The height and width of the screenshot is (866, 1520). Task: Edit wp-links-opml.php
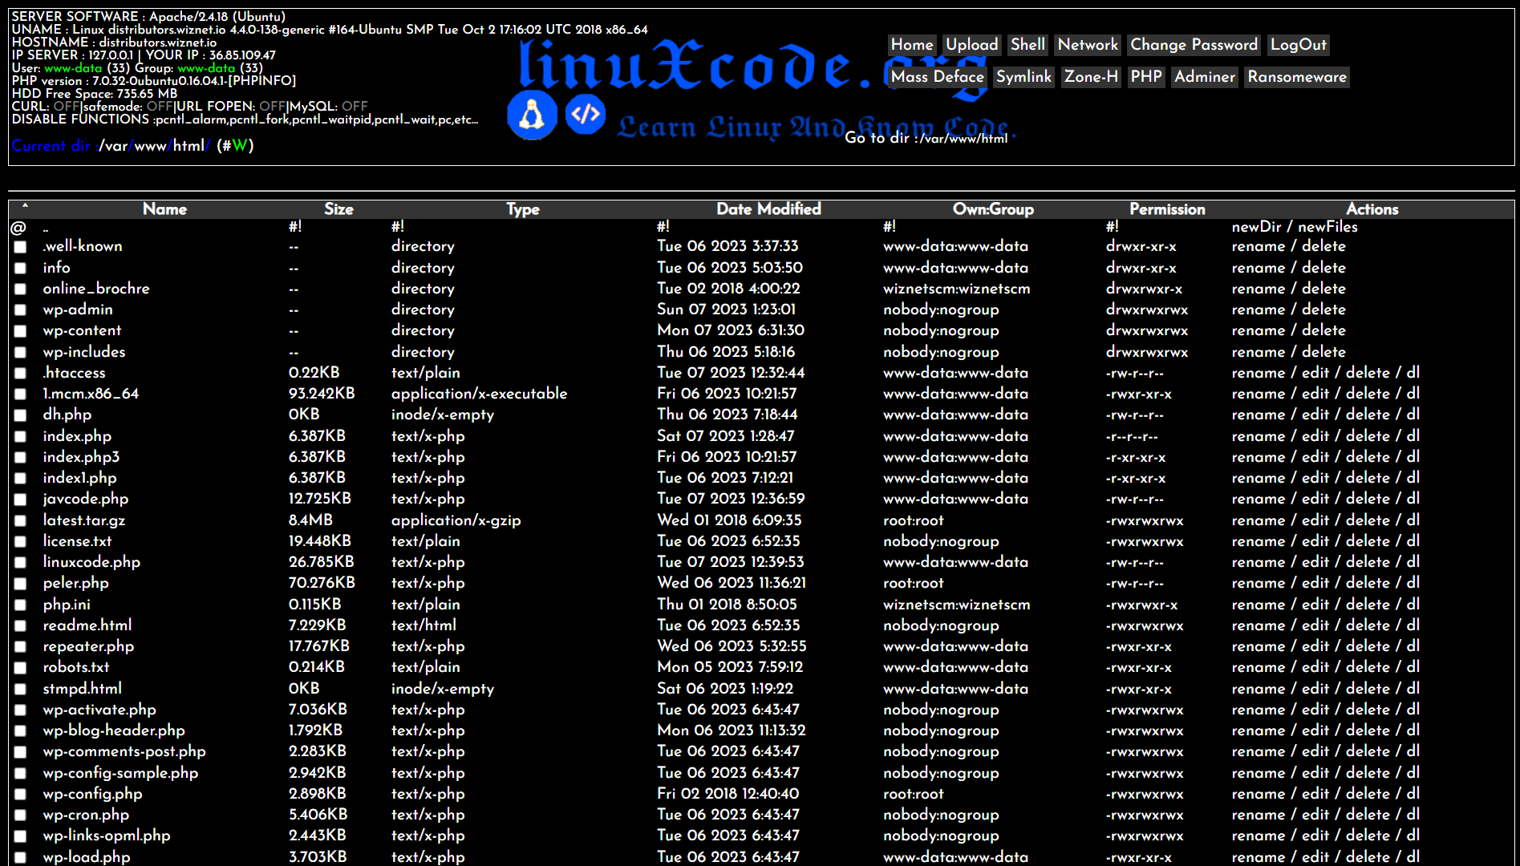pyautogui.click(x=1315, y=836)
